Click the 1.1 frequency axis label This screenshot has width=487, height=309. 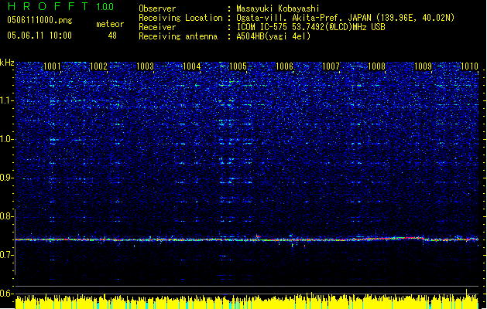coord(6,100)
